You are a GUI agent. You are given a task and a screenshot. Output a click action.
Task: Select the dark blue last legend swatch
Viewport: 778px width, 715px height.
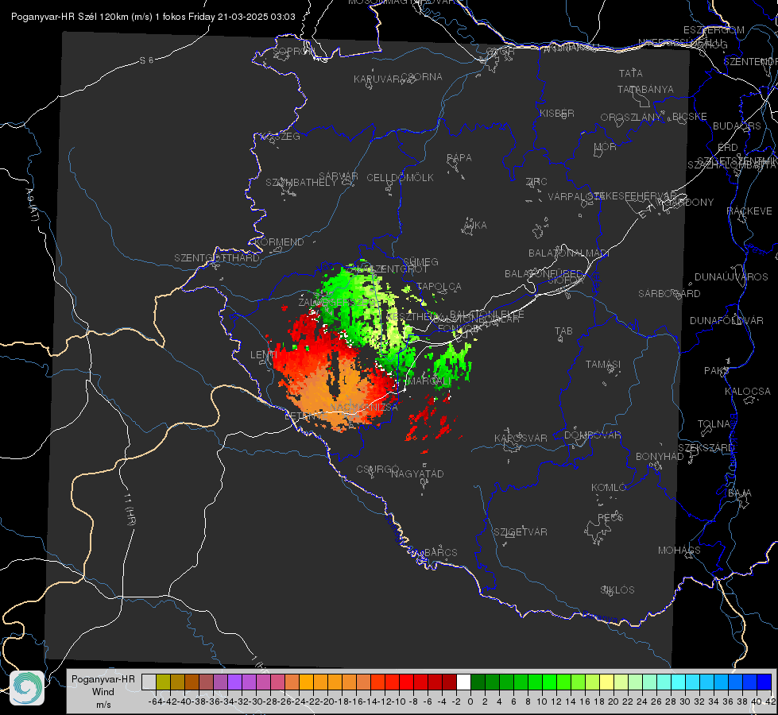click(764, 682)
